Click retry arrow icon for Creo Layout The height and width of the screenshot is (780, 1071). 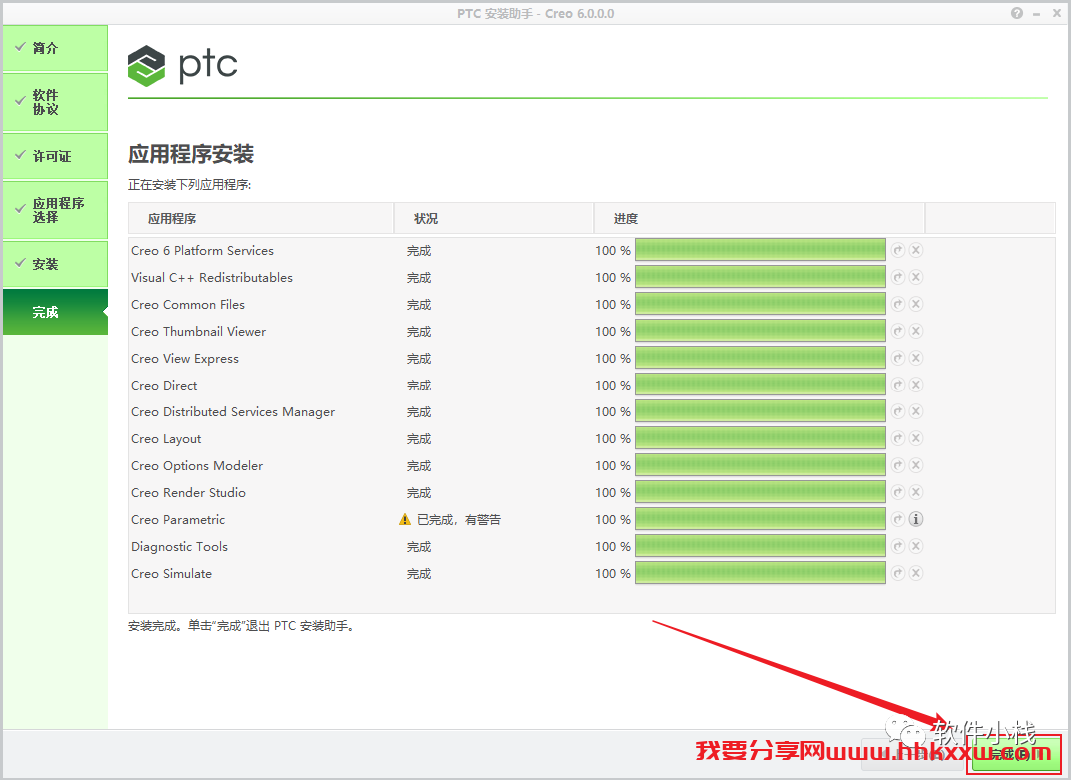(x=898, y=438)
